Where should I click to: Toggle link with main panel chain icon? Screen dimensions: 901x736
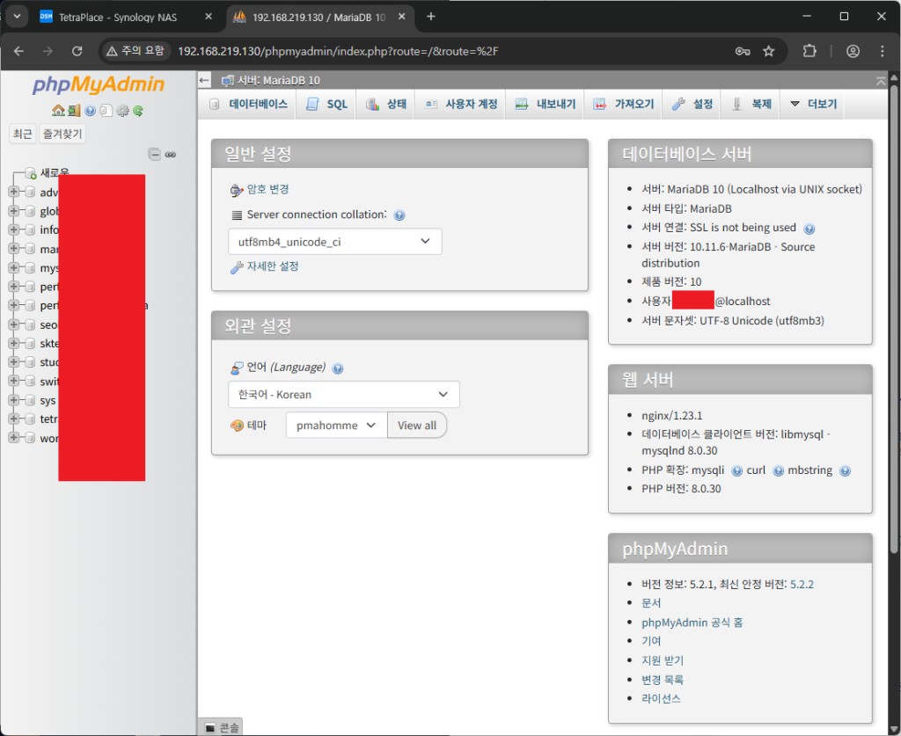coord(171,155)
